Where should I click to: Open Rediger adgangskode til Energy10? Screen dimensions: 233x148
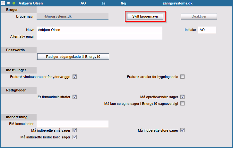coord(73,57)
